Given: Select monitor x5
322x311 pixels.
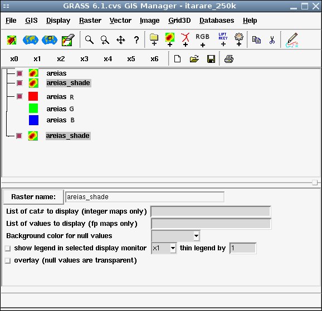Looking at the screenshot, I should (131, 59).
